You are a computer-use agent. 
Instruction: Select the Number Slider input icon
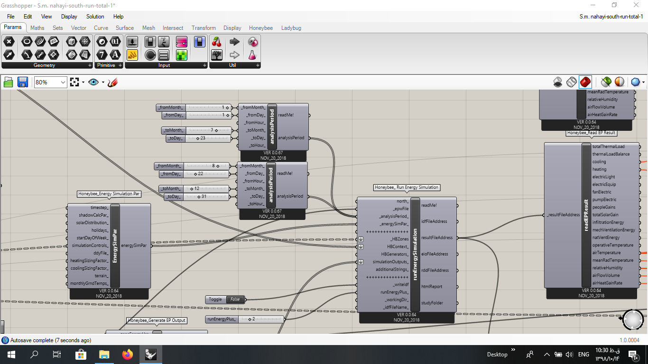point(132,42)
